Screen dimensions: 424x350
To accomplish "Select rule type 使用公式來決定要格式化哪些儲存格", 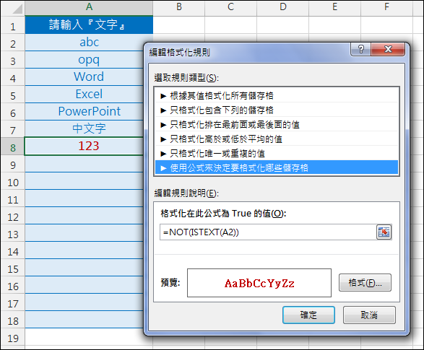I will (277, 168).
